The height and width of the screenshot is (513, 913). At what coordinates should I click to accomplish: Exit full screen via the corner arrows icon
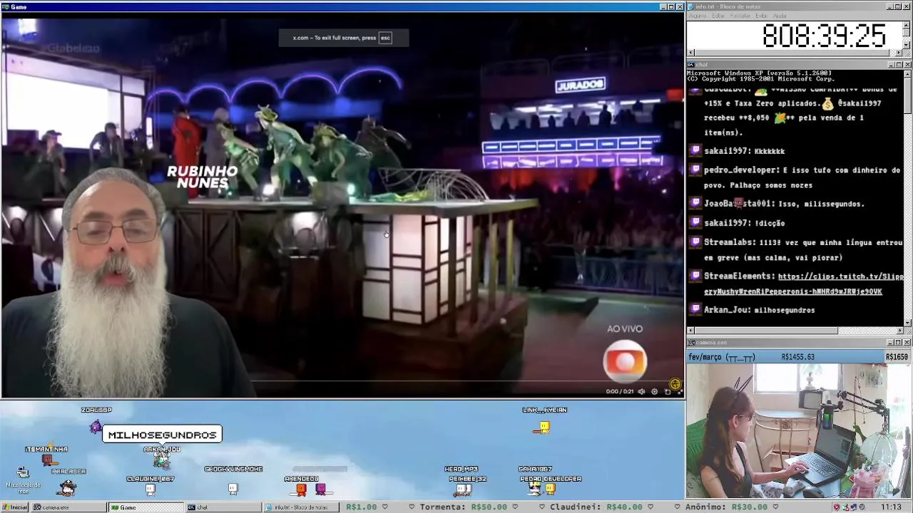click(x=679, y=391)
